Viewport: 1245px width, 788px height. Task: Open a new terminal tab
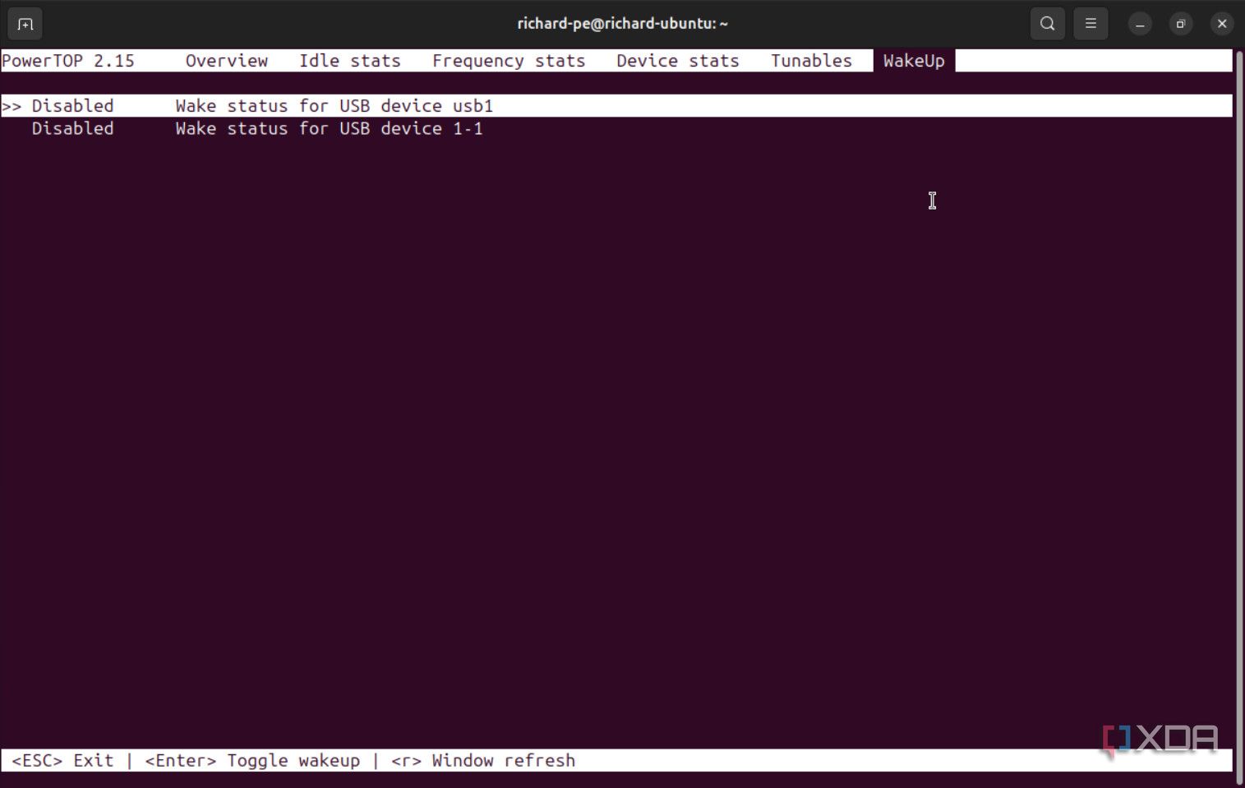[25, 24]
